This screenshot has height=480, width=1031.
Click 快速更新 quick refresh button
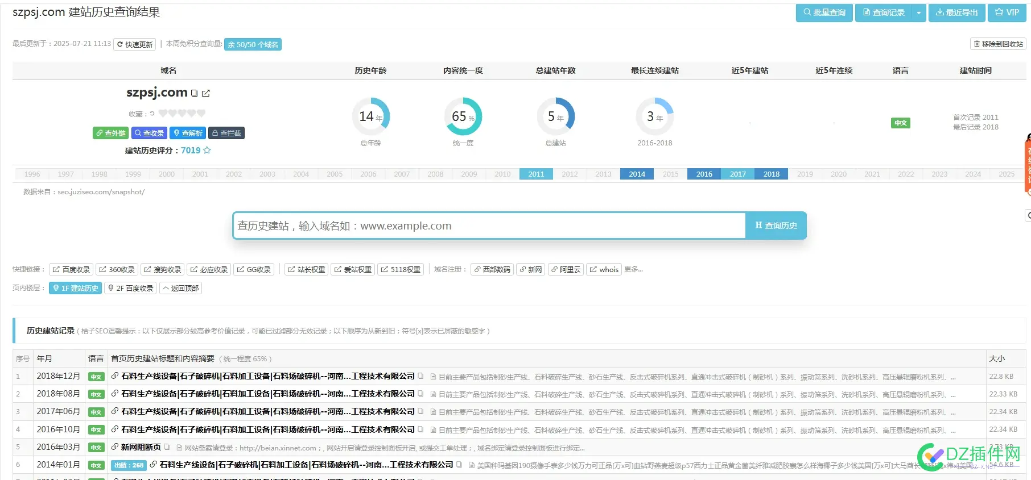135,44
